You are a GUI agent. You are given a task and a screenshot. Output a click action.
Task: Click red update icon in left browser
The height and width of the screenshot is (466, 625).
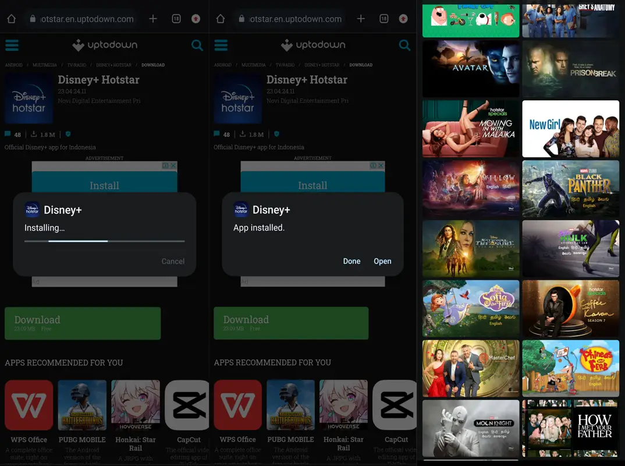coord(196,19)
